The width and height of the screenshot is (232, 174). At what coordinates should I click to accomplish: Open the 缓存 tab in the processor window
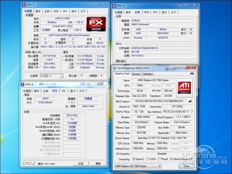(38, 11)
